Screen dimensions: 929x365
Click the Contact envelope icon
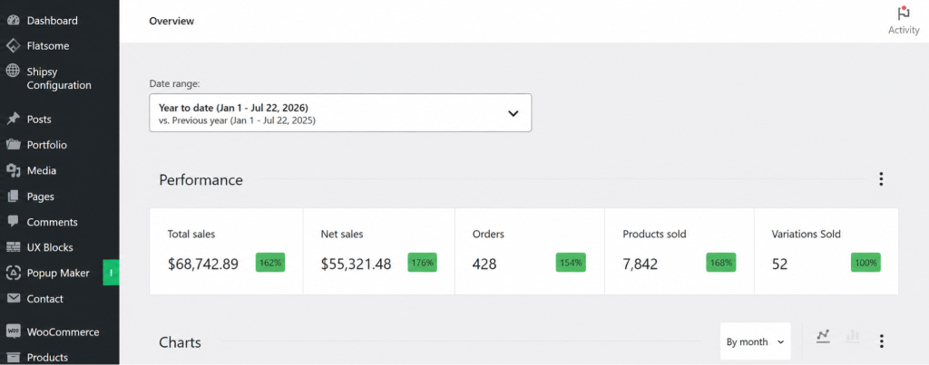[13, 299]
